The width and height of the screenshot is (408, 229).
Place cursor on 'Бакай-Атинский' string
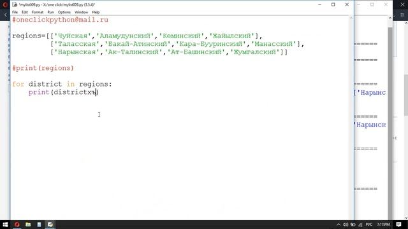click(138, 44)
